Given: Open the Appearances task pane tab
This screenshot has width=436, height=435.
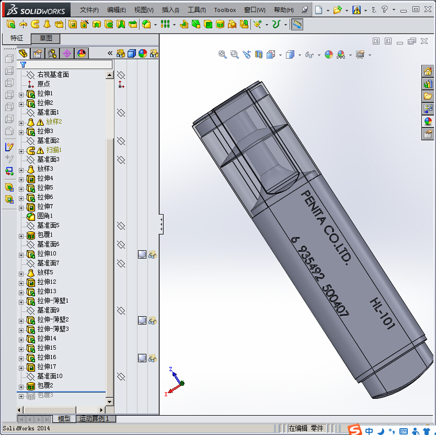Looking at the screenshot, I should click(428, 121).
